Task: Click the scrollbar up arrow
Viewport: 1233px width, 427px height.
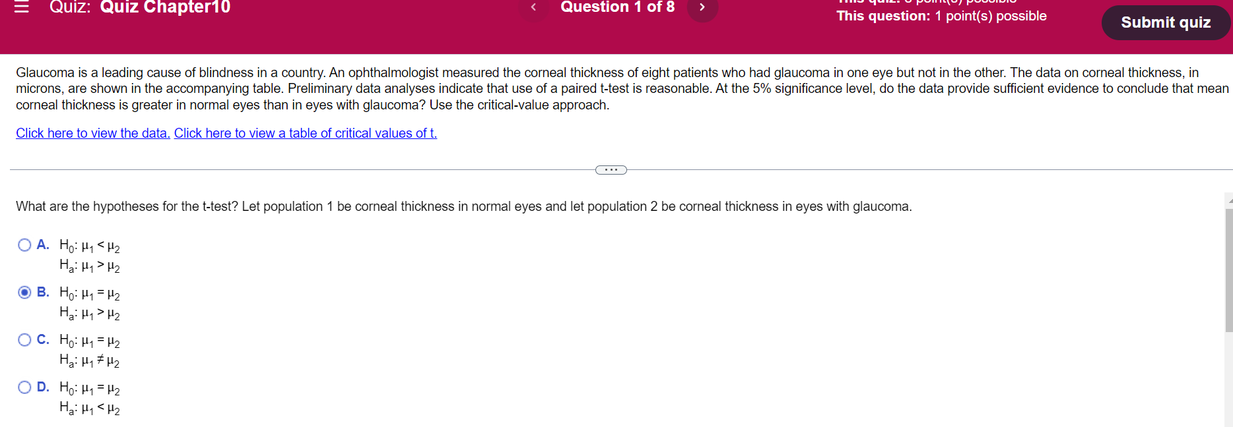Action: pos(1228,198)
